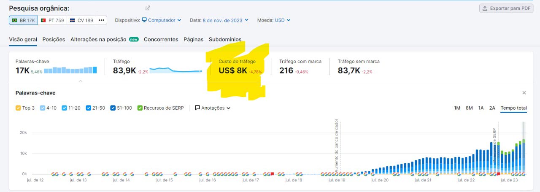Select the BR 17K database
The height and width of the screenshot is (192, 540).
(23, 20)
